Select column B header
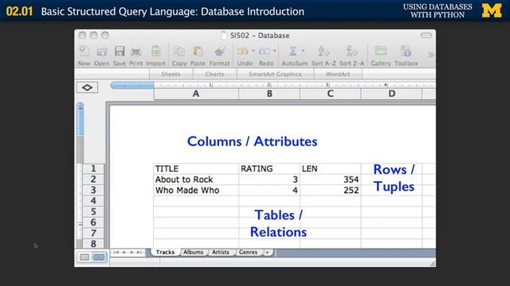Image resolution: width=510 pixels, height=286 pixels. (269, 94)
